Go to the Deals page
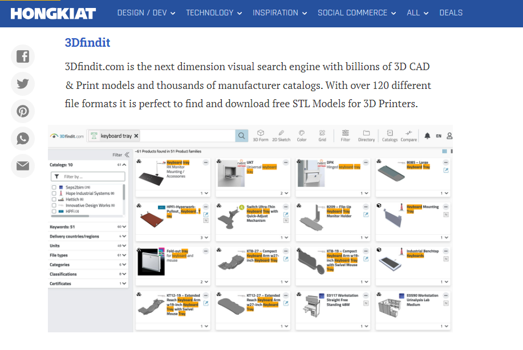The width and height of the screenshot is (523, 350). (451, 13)
